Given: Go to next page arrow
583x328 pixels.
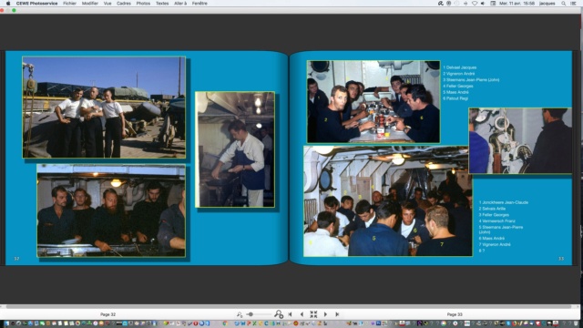Looking at the screenshot, I should (325, 314).
